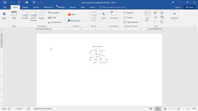
Task: Open the Symbols dropdown
Action: click(174, 16)
